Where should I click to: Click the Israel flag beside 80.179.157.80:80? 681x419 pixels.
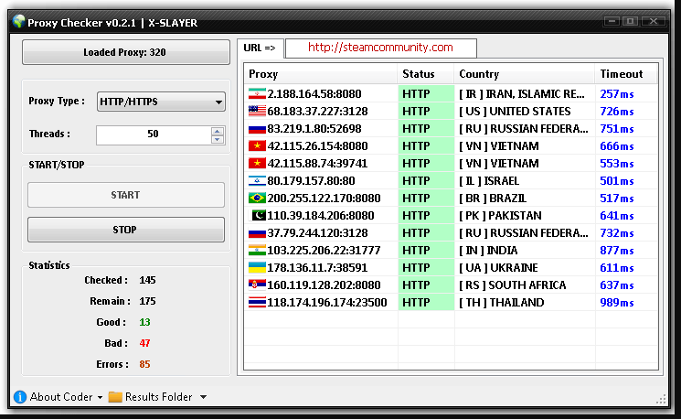257,181
